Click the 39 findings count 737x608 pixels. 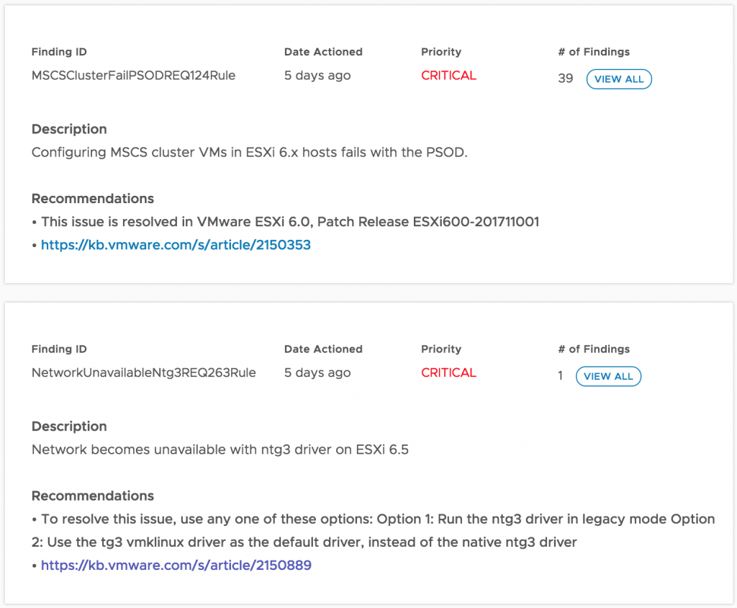point(566,79)
